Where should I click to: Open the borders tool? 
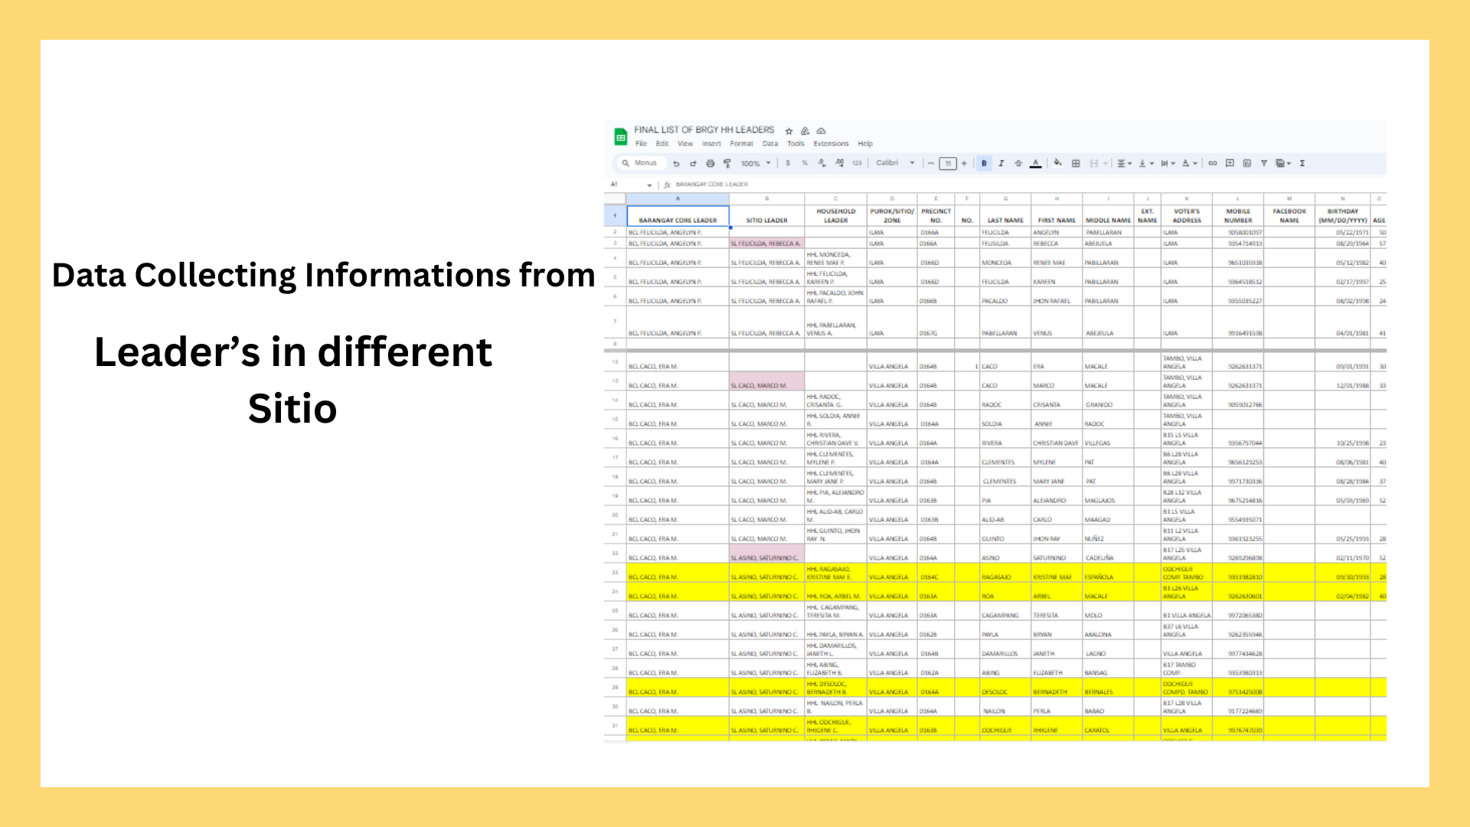tap(1076, 163)
